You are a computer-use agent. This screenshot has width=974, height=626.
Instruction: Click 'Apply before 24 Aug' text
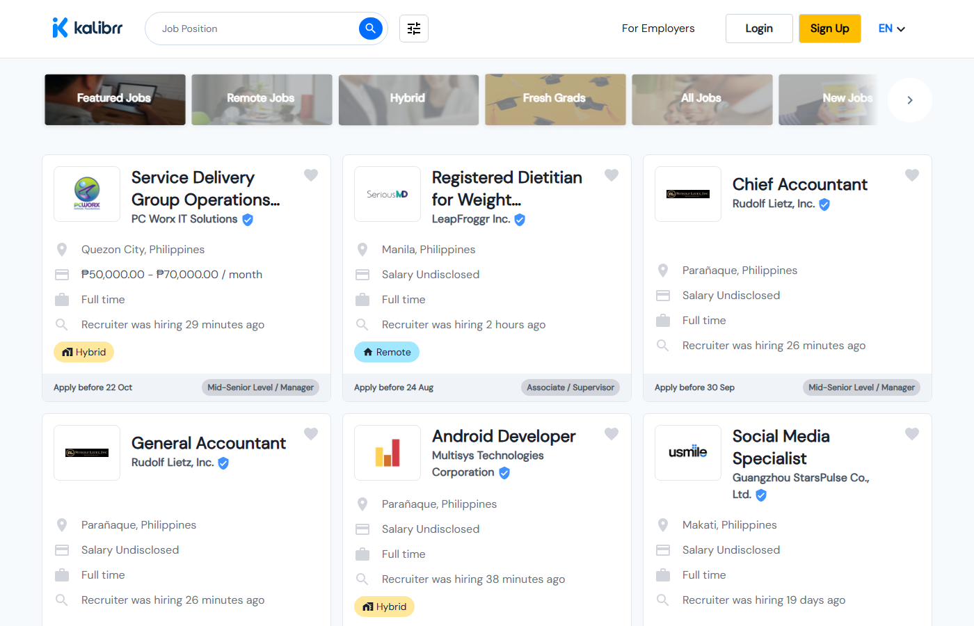pyautogui.click(x=394, y=387)
